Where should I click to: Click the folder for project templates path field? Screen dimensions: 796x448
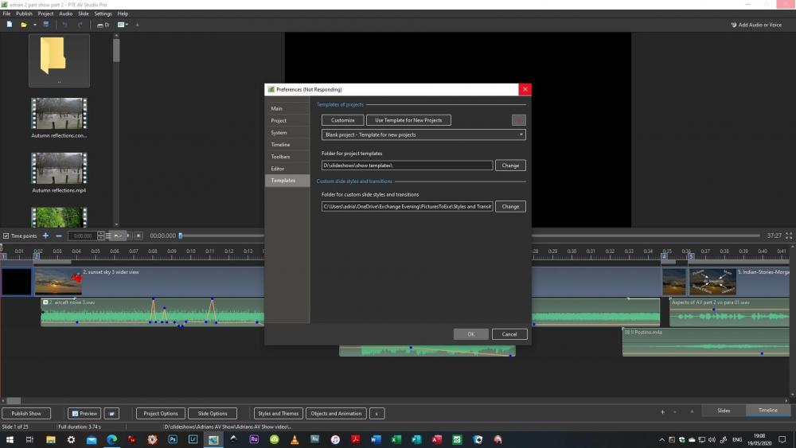coord(407,166)
